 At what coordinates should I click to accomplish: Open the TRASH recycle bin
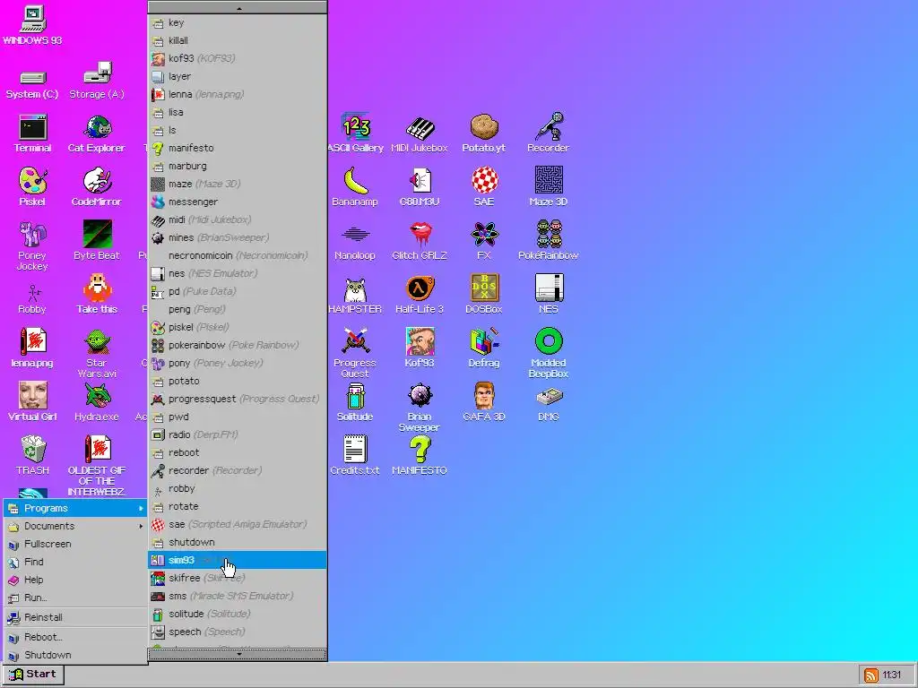pyautogui.click(x=33, y=456)
